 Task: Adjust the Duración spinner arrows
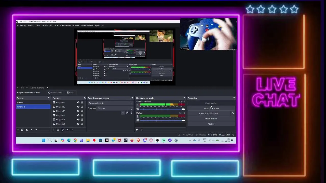point(132,108)
